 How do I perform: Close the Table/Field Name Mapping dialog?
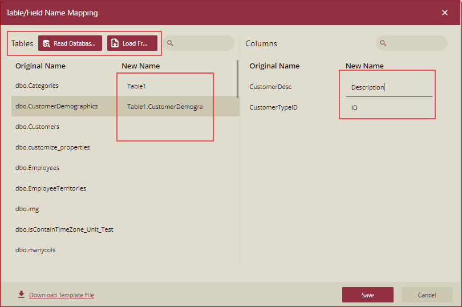tap(445, 13)
